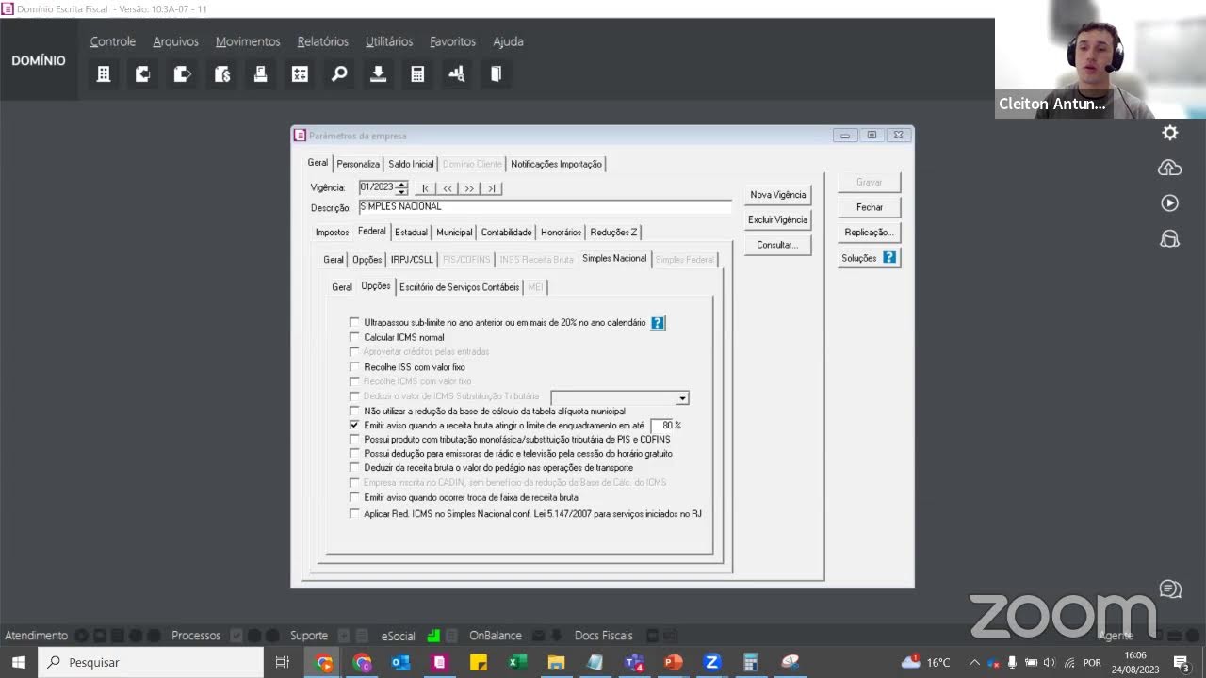Click the Descrição text field
Image resolution: width=1206 pixels, height=678 pixels.
pos(545,207)
